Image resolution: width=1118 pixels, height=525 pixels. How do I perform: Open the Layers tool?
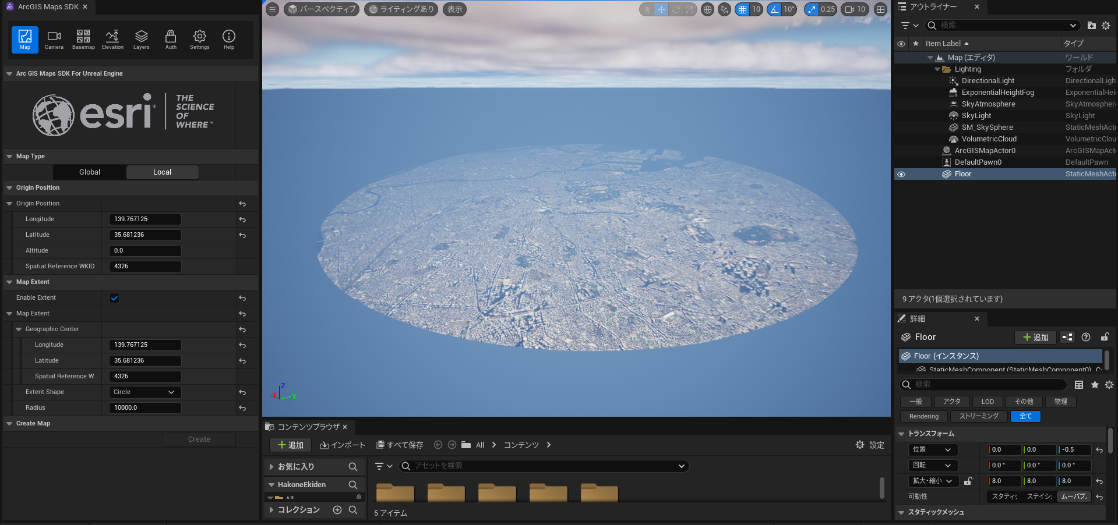tap(142, 40)
